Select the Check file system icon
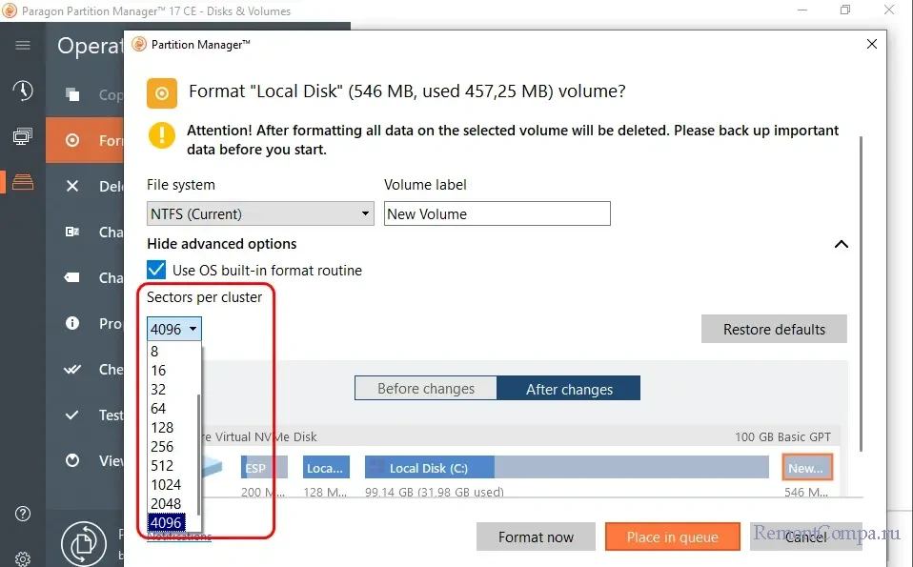The image size is (913, 567). [72, 369]
